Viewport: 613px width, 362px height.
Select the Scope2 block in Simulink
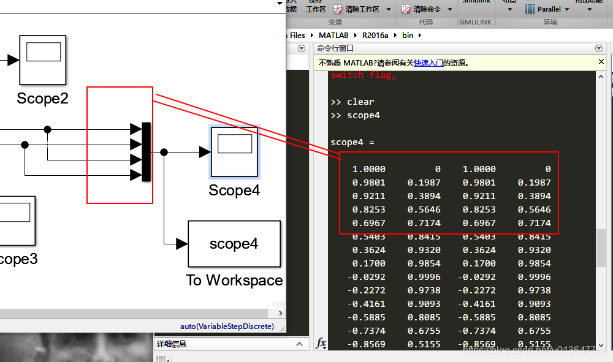[x=43, y=60]
